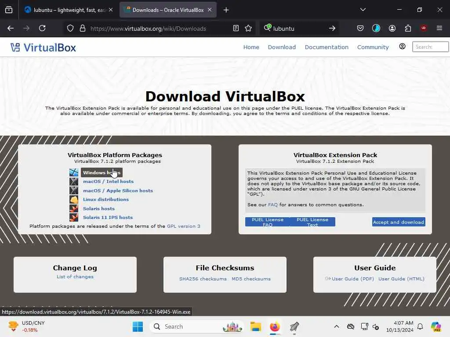Click the Firefox icon in the taskbar

(275, 326)
